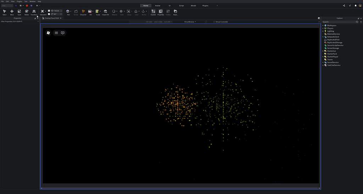
Task: Expand the Players tree node
Action: [323, 28]
